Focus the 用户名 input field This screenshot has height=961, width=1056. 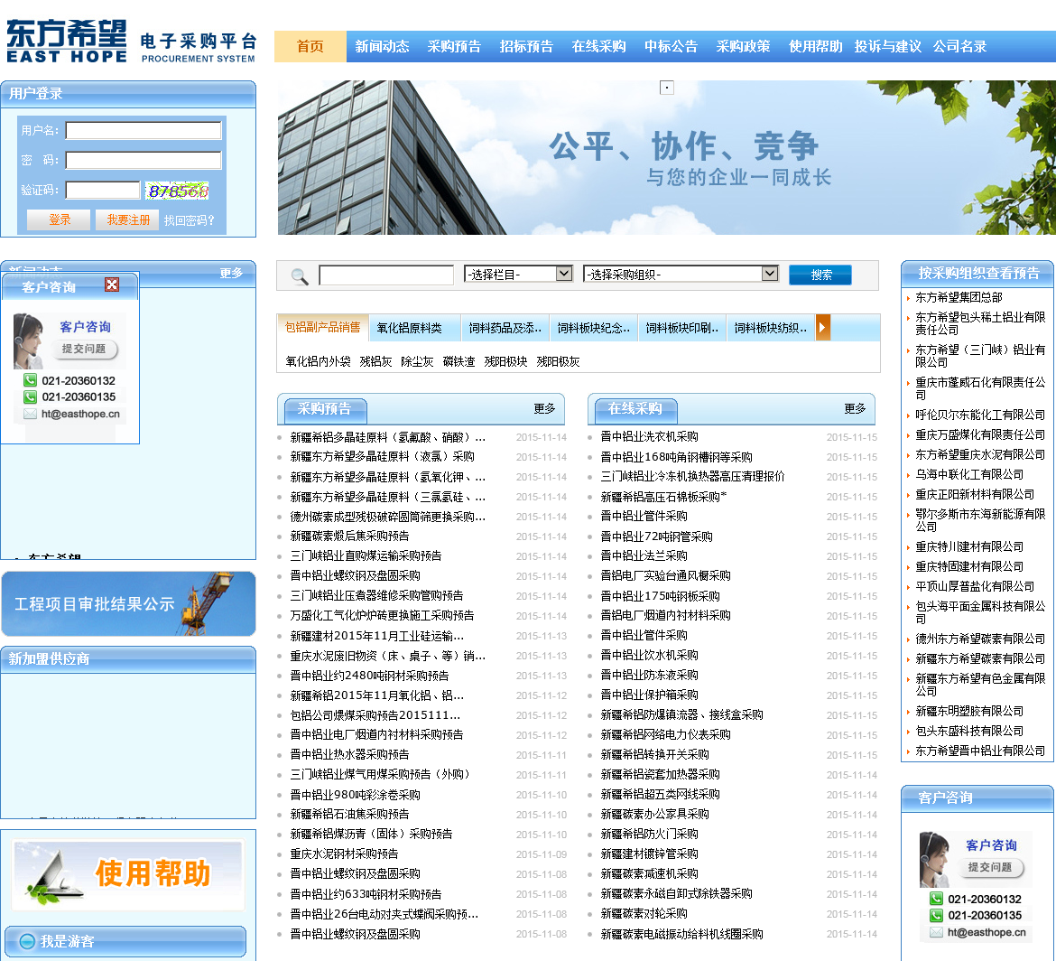coord(144,131)
